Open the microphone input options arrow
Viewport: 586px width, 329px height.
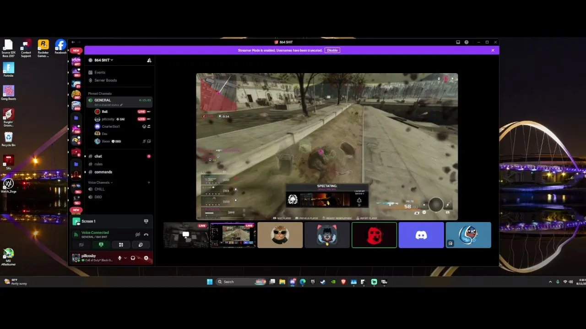[x=125, y=258]
